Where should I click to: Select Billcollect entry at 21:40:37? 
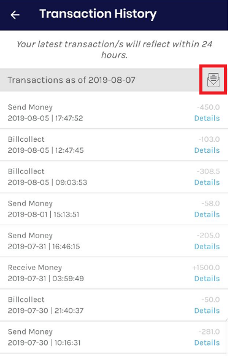point(114,305)
